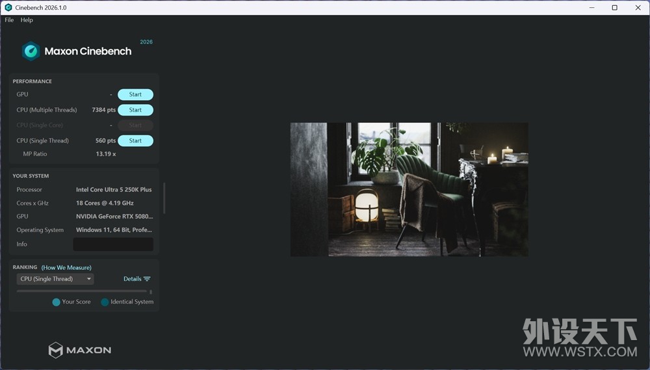Image resolution: width=650 pixels, height=370 pixels.
Task: Maximize the Cinebench window
Action: (x=614, y=7)
